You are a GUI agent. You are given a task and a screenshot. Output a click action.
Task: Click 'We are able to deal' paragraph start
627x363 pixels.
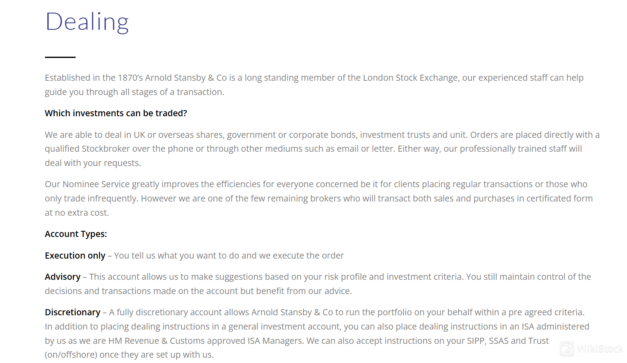click(80, 135)
